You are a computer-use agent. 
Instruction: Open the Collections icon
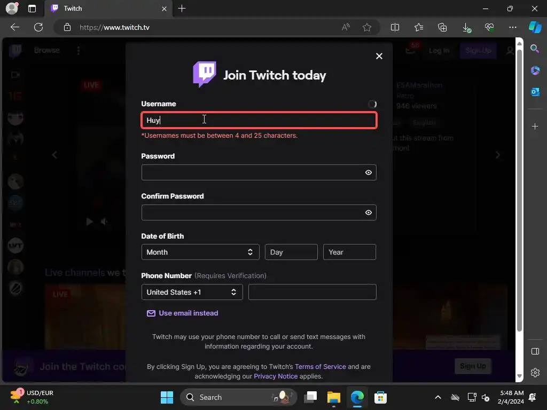click(442, 27)
